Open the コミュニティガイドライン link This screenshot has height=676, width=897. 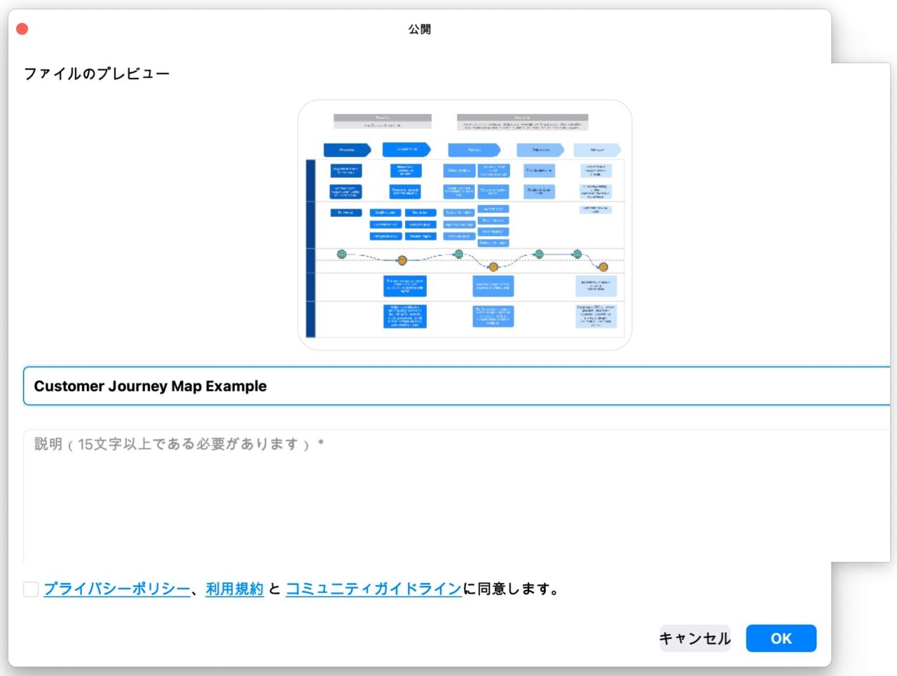(373, 589)
